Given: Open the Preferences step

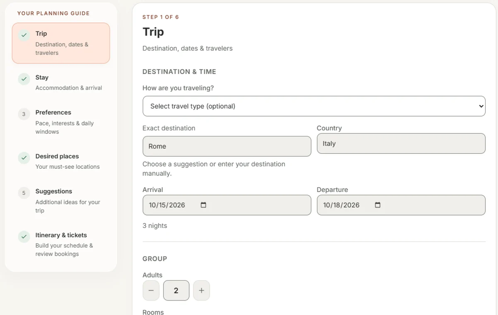Looking at the screenshot, I should [x=61, y=121].
